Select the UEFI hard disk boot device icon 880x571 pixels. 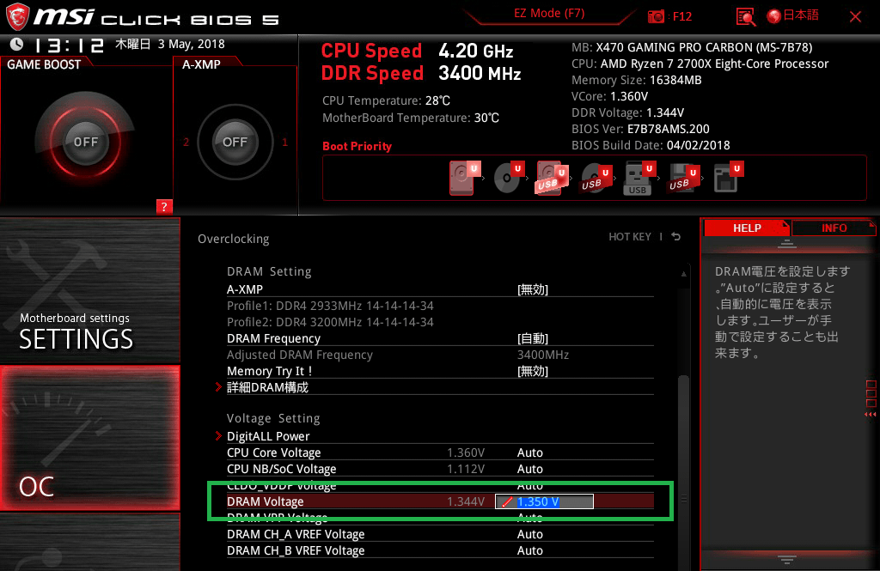(465, 177)
